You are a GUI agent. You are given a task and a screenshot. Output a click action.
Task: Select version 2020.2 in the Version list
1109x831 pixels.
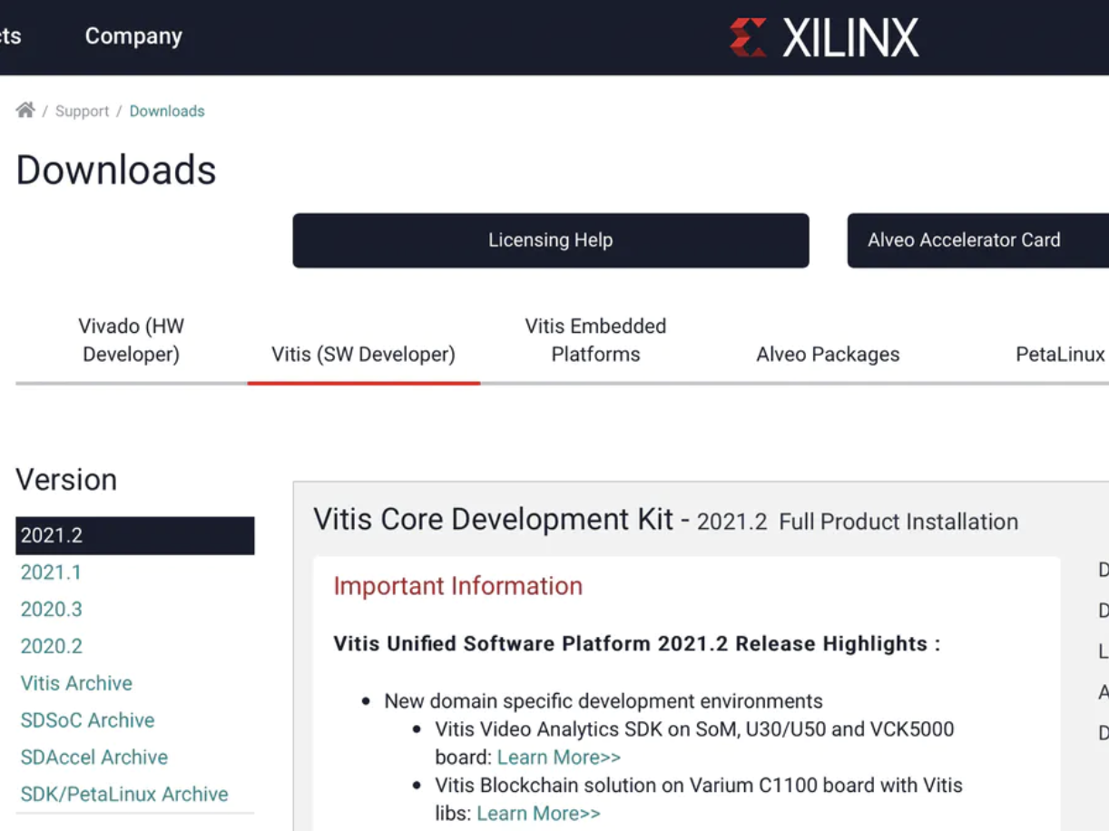coord(51,646)
